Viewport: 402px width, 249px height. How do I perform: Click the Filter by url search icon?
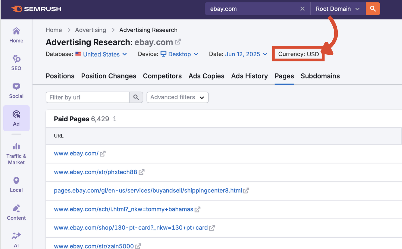pyautogui.click(x=136, y=97)
